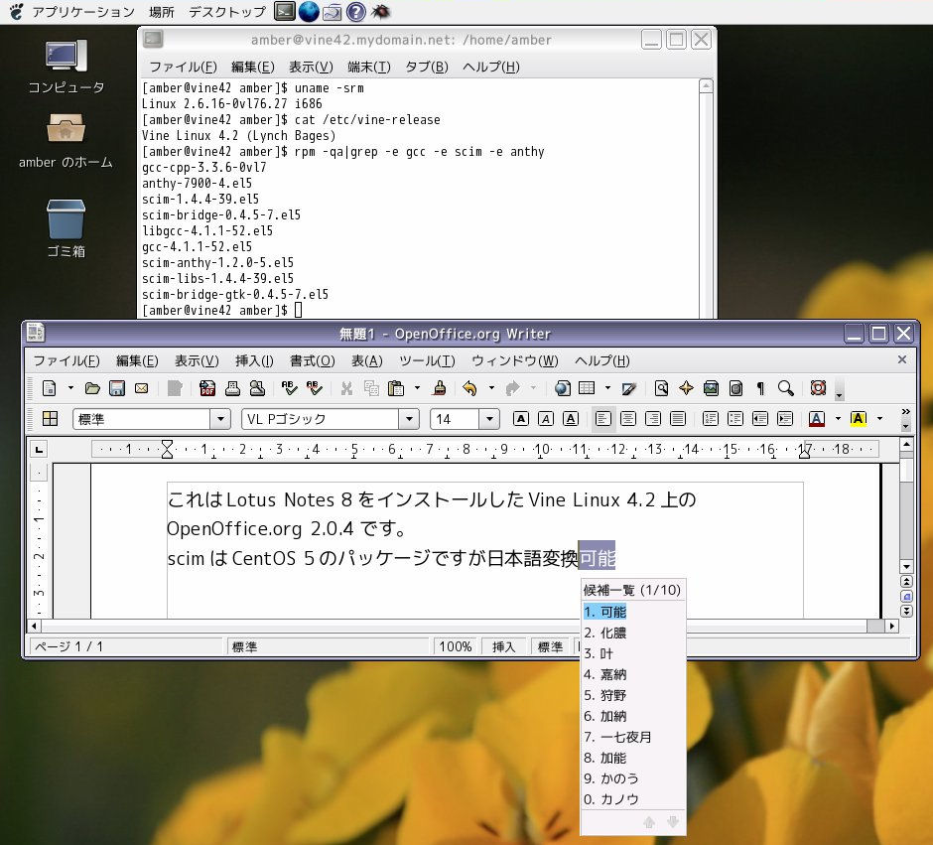Open Writer's 挿入(I) menu
The image size is (933, 845).
tap(254, 360)
